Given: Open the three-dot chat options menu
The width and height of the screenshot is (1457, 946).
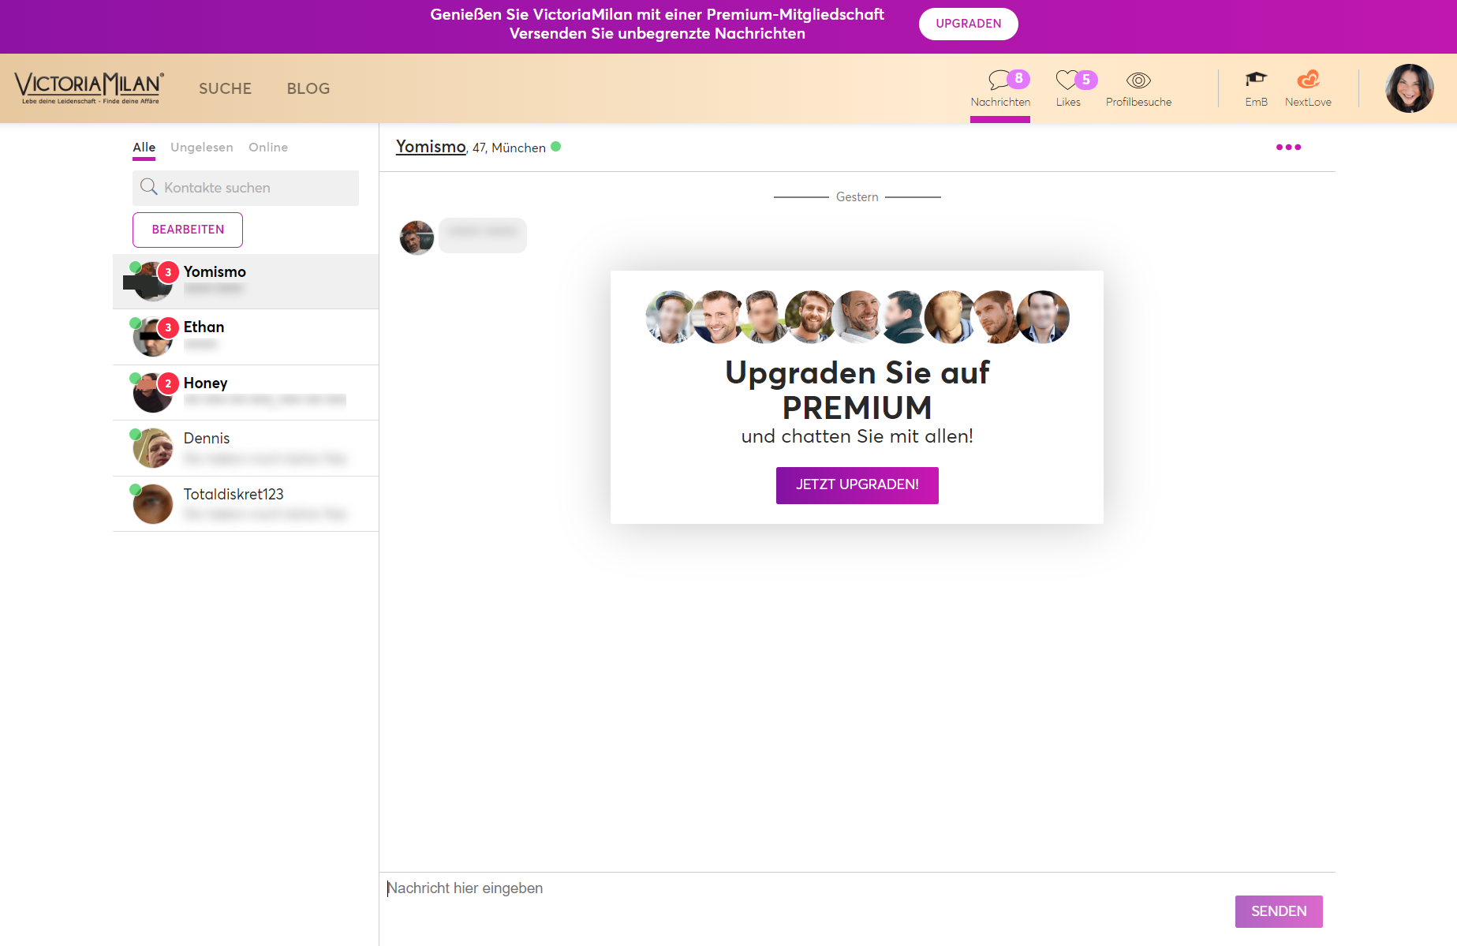Looking at the screenshot, I should [1288, 148].
